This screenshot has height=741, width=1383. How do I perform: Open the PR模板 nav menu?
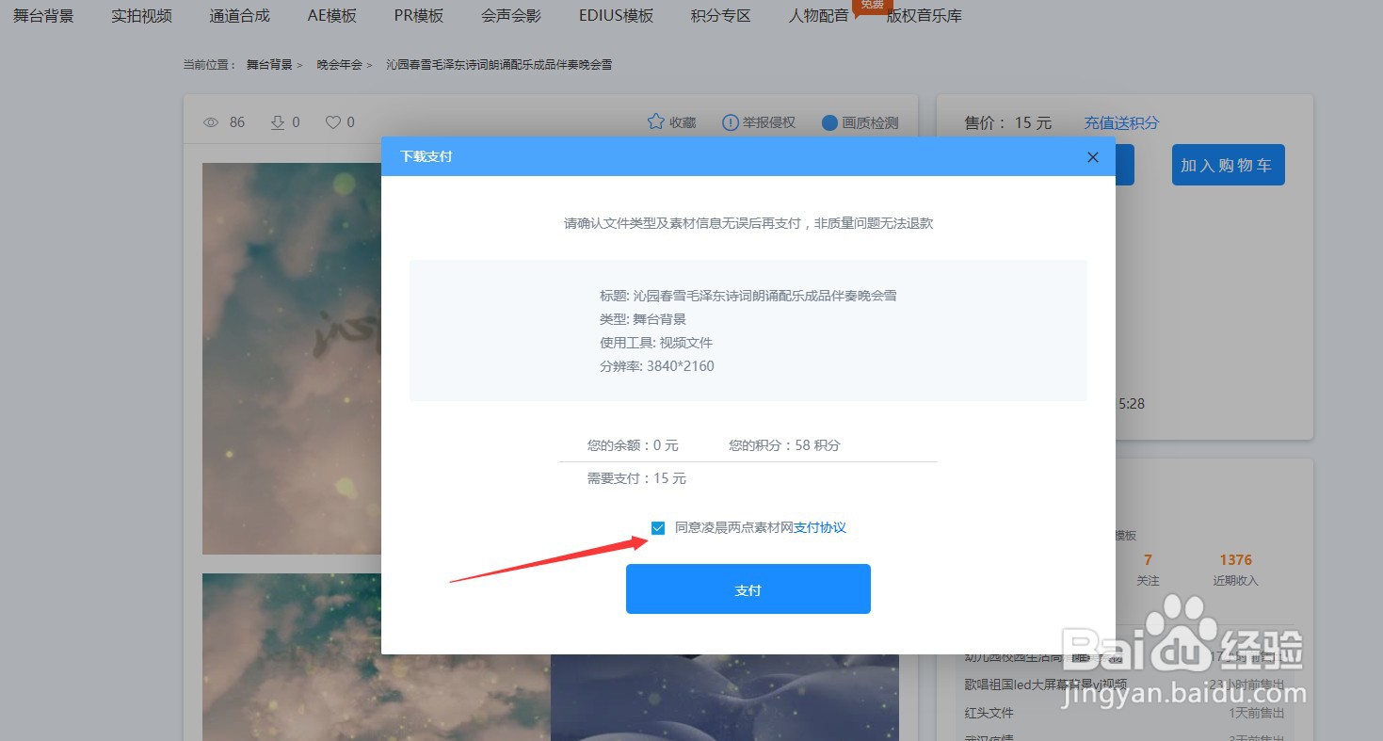(418, 16)
